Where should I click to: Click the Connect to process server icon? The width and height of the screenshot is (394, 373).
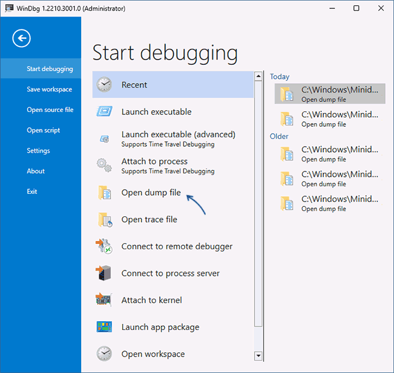tap(104, 273)
